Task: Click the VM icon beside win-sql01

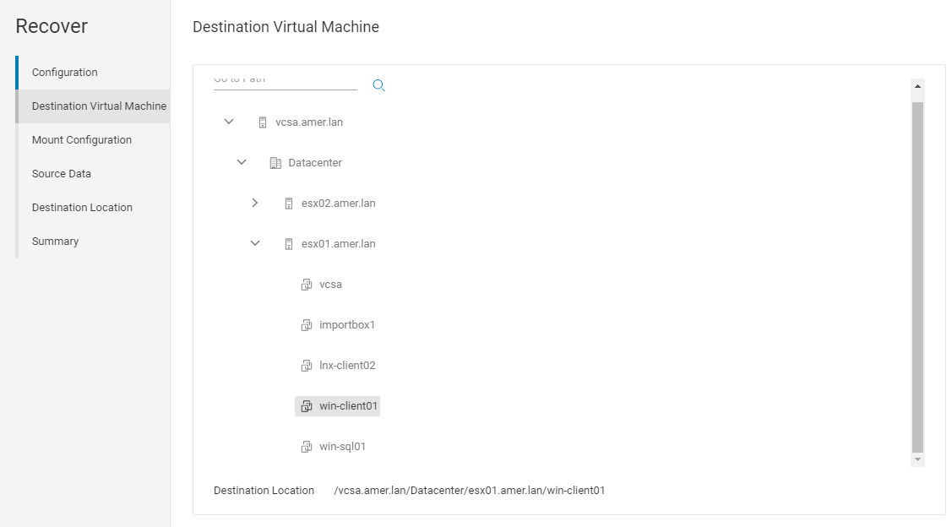Action: point(306,446)
